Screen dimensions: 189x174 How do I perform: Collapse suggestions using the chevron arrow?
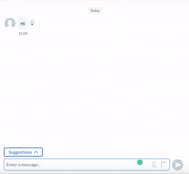(x=36, y=152)
